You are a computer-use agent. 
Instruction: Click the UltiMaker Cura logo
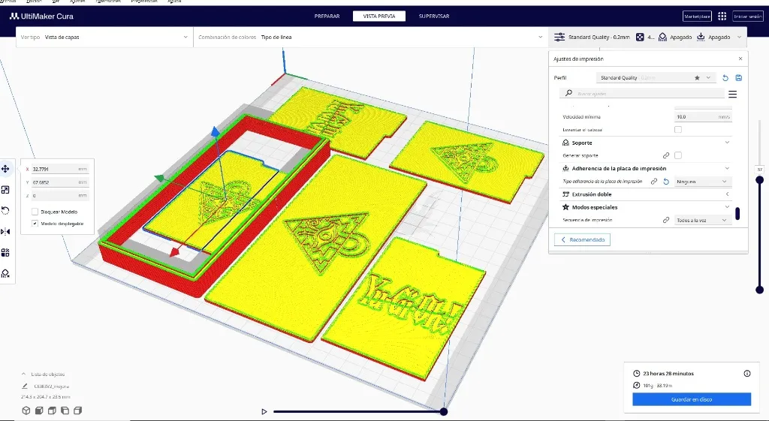41,17
